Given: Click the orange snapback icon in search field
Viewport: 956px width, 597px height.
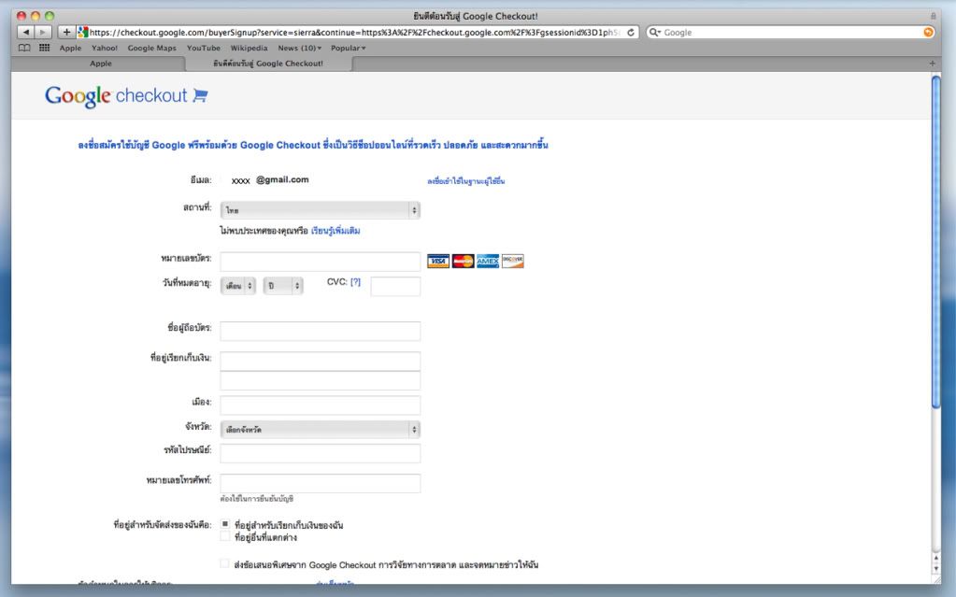Looking at the screenshot, I should pos(928,33).
